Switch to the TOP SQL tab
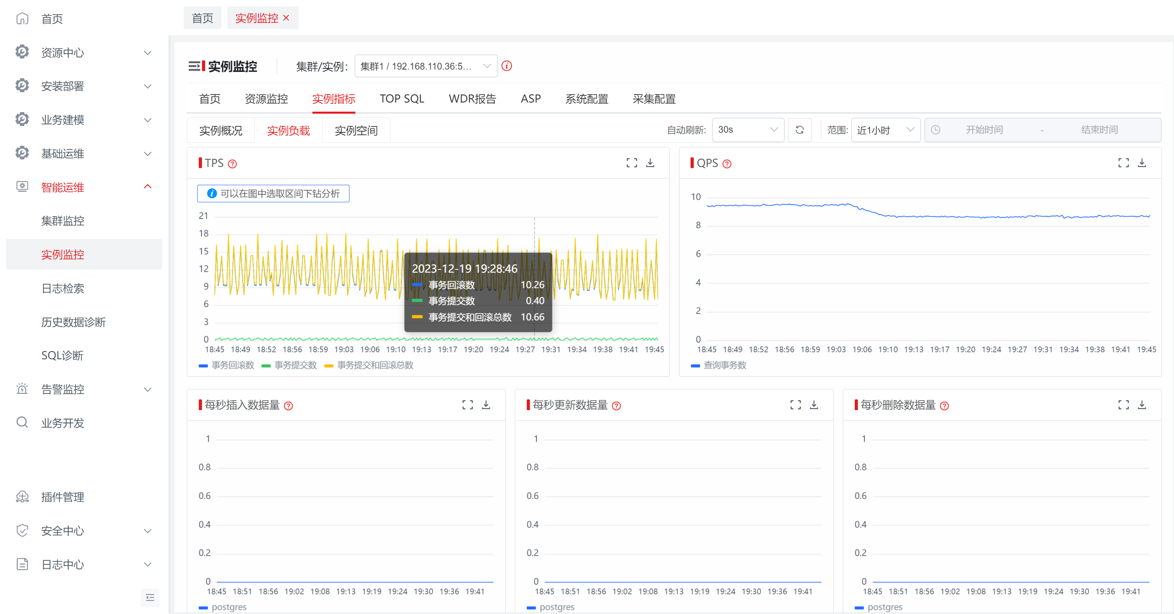Image resolution: width=1174 pixels, height=614 pixels. 402,99
